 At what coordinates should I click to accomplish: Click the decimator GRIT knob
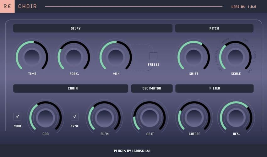[150, 116]
